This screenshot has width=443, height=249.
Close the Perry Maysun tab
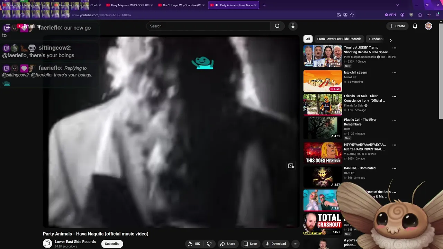(x=152, y=5)
